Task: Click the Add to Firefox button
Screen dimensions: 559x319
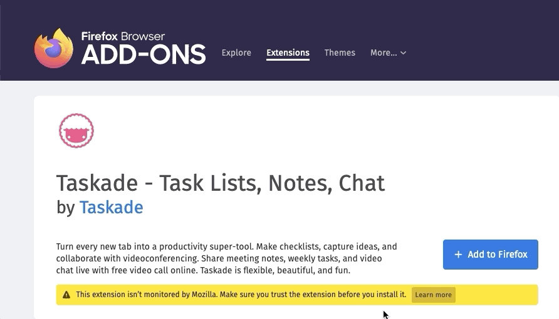Action: click(x=490, y=255)
